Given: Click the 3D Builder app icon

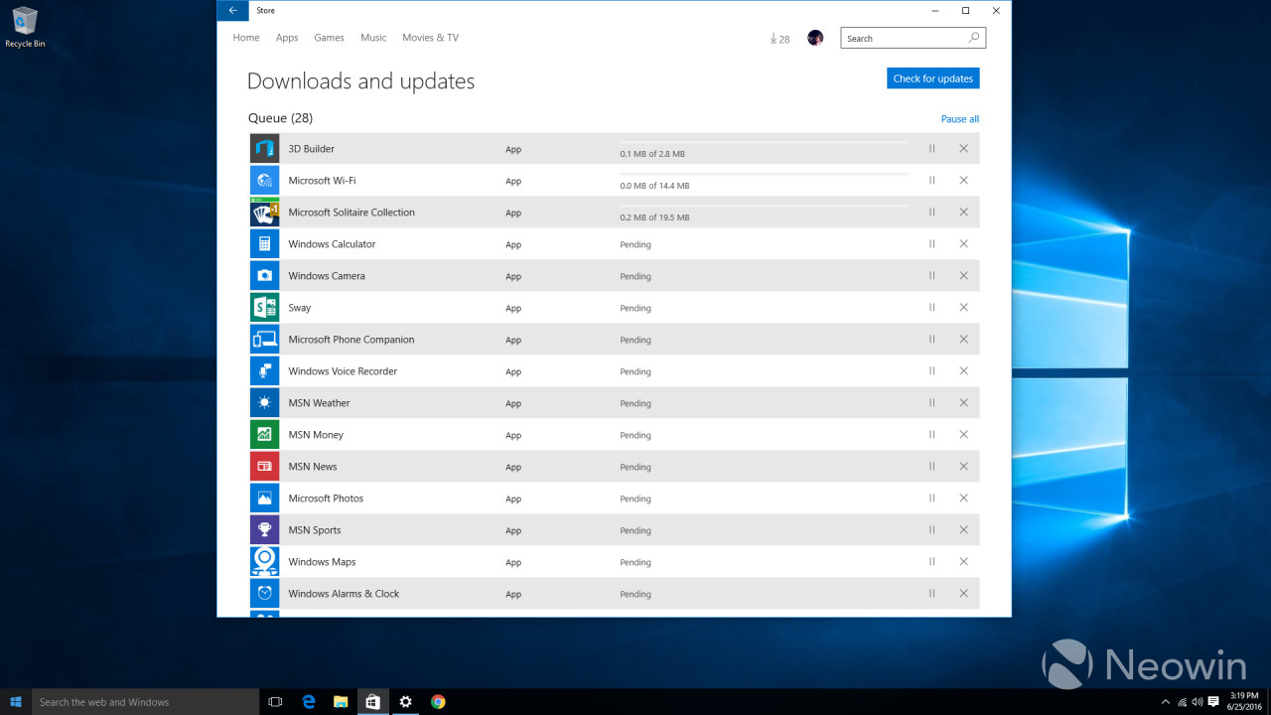Looking at the screenshot, I should (x=264, y=149).
